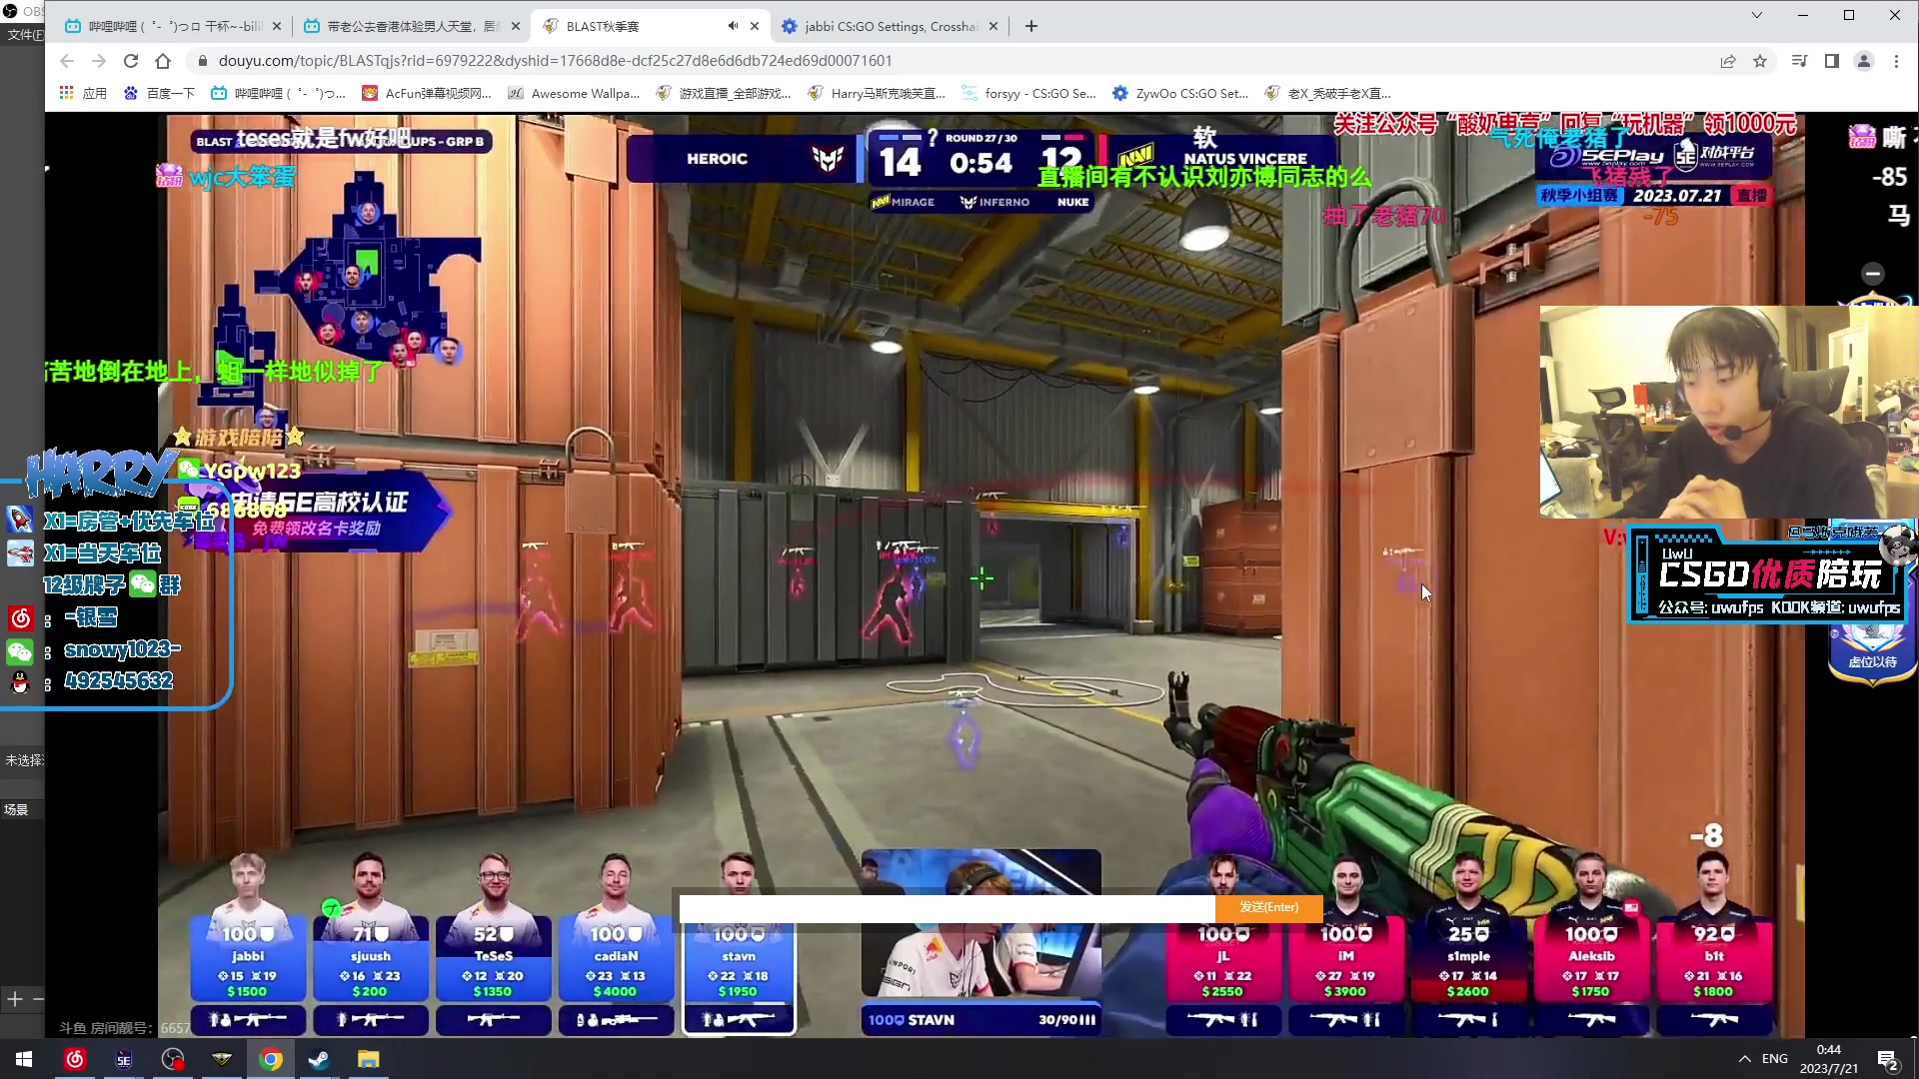1919x1079 pixels.
Task: Open File Explorer taskbar icon
Action: 369,1059
